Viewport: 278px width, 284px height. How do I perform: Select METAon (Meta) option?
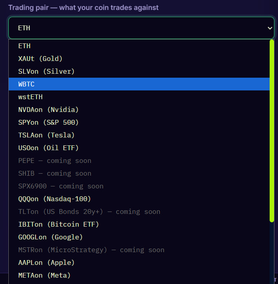(139, 275)
